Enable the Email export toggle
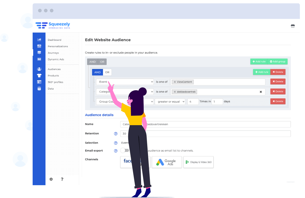This screenshot has width=305, height=198. pyautogui.click(x=125, y=151)
